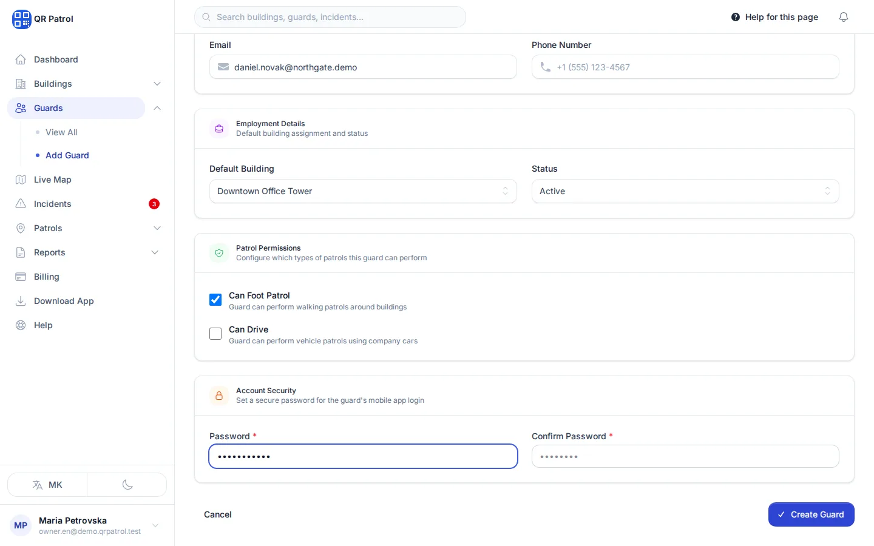The width and height of the screenshot is (874, 546).
Task: Click the Create Guard button
Action: (x=811, y=514)
